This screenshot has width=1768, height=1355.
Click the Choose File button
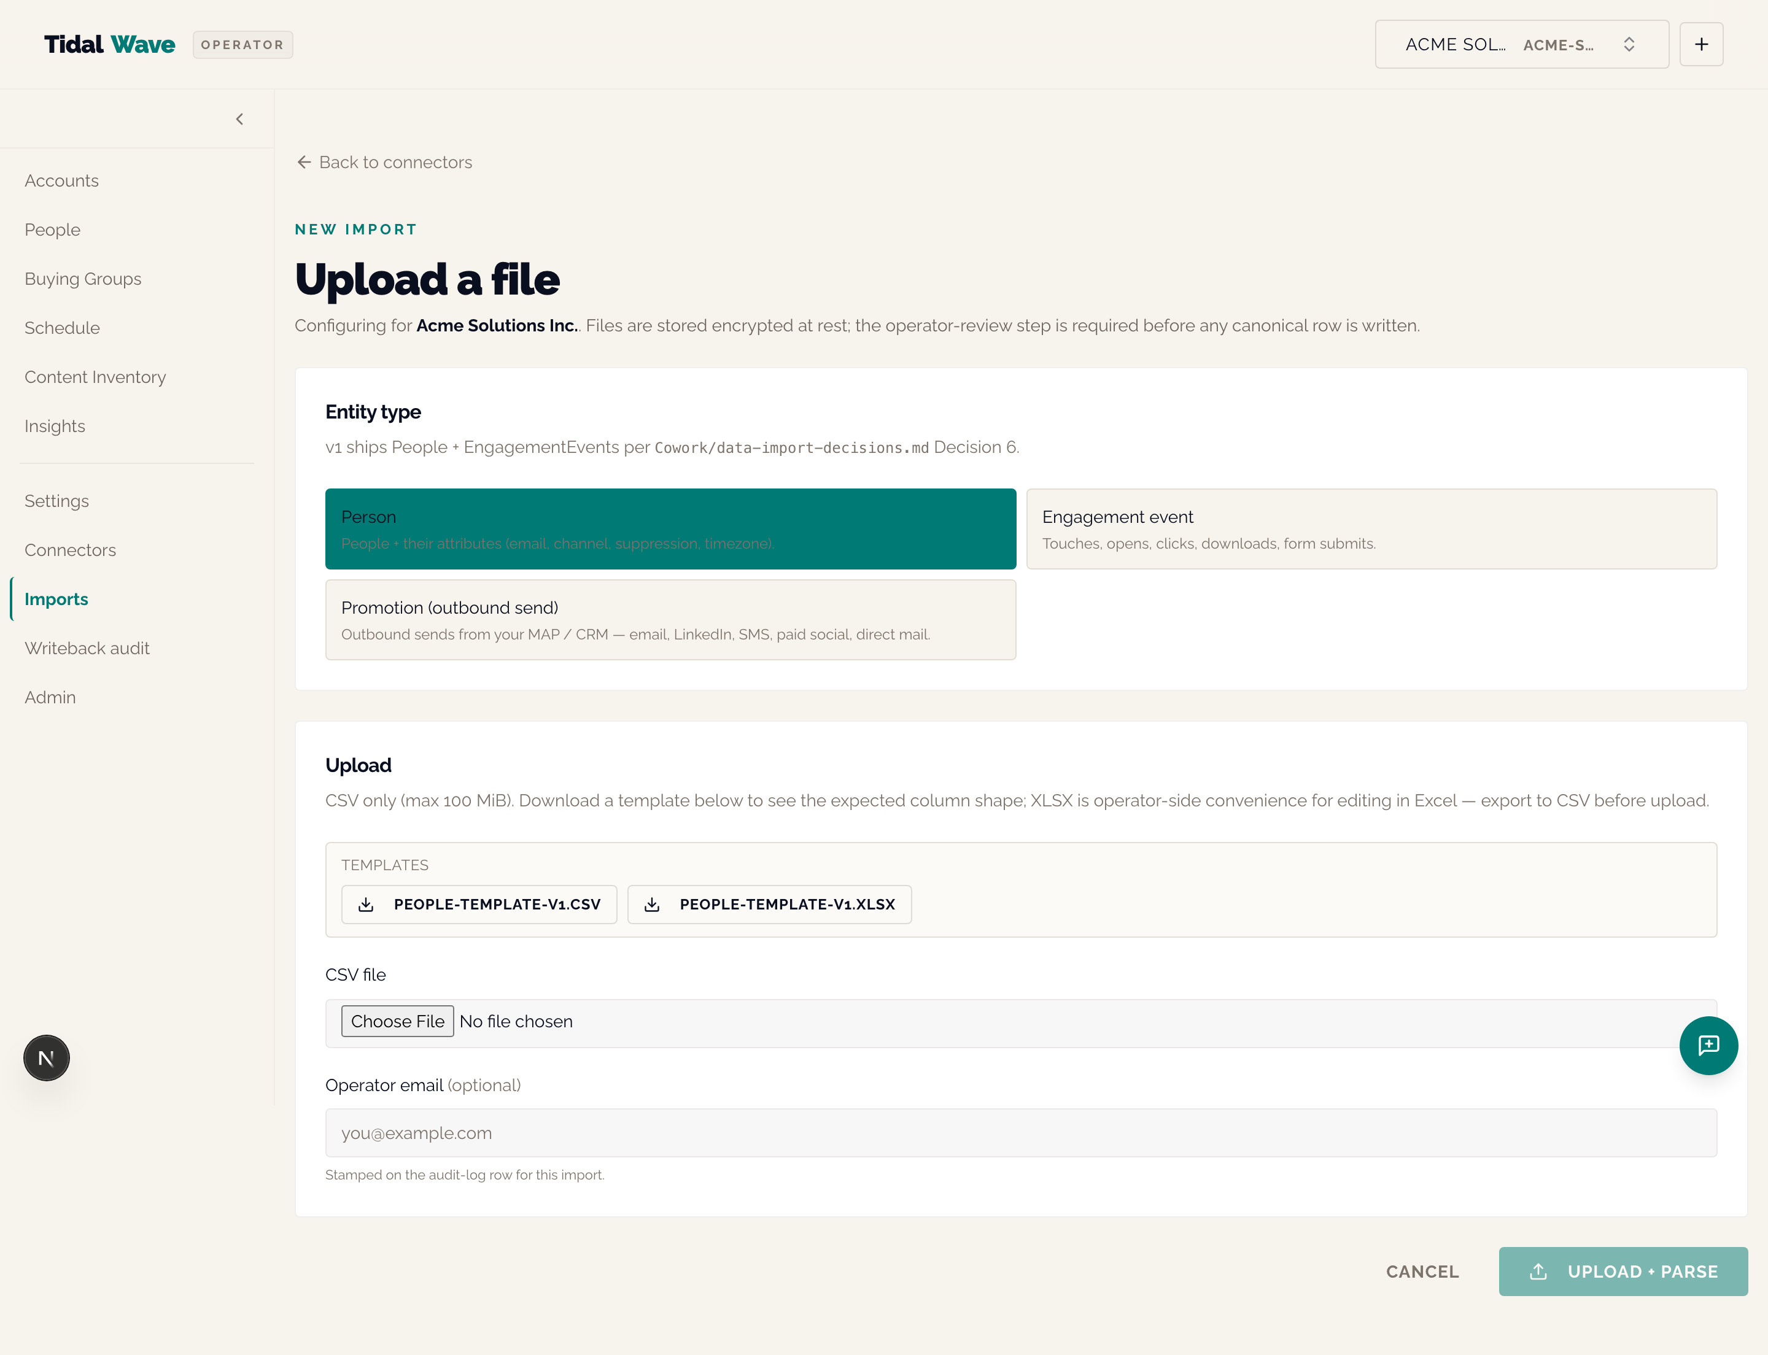coord(398,1021)
